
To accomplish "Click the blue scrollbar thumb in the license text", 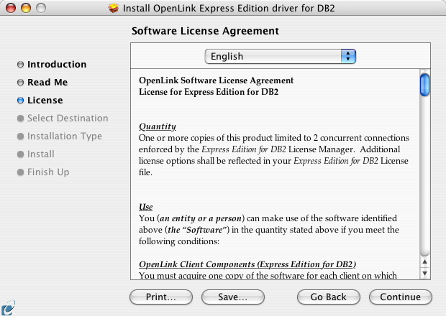I will [x=424, y=85].
